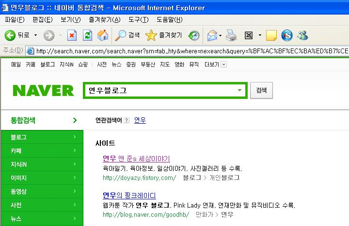349x226 pixels.
Task: Select 지식iN in green sidebar
Action: [42, 164]
